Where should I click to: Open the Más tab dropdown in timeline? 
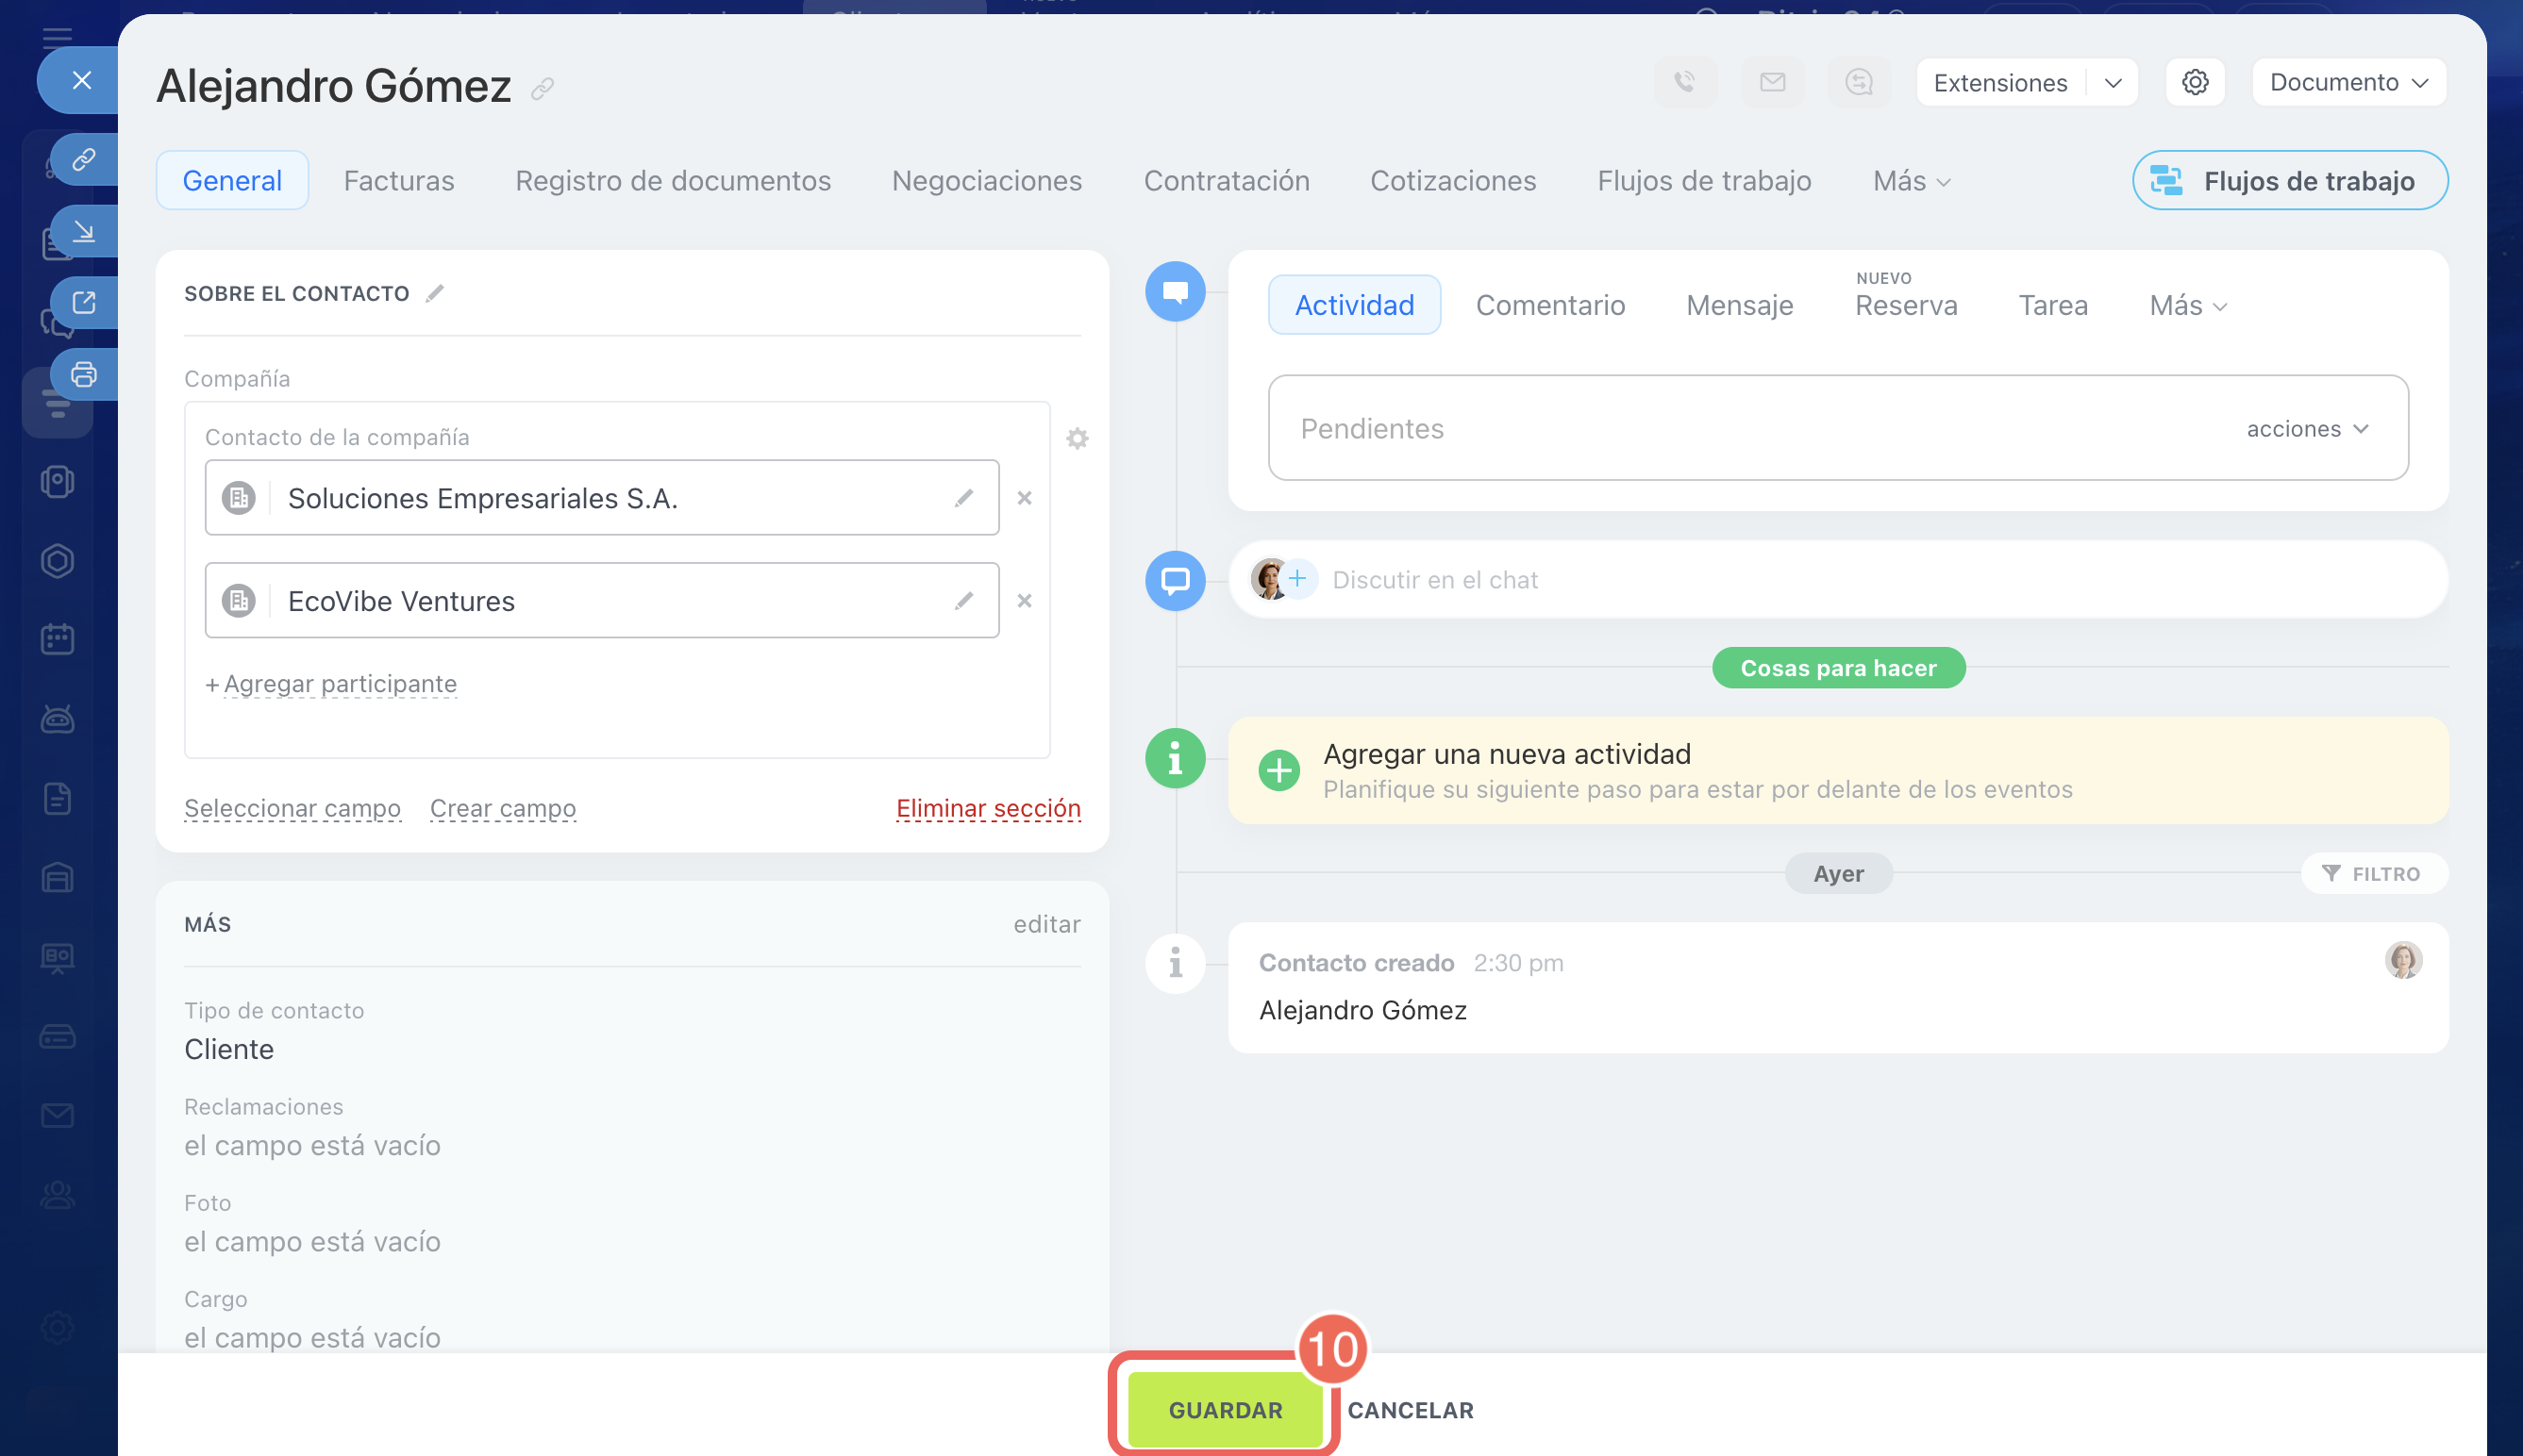2187,305
